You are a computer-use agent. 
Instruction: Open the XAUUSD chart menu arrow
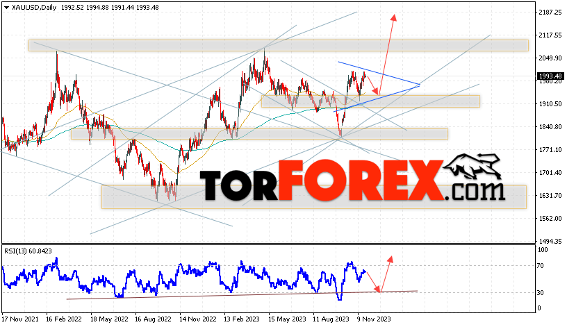6,8
